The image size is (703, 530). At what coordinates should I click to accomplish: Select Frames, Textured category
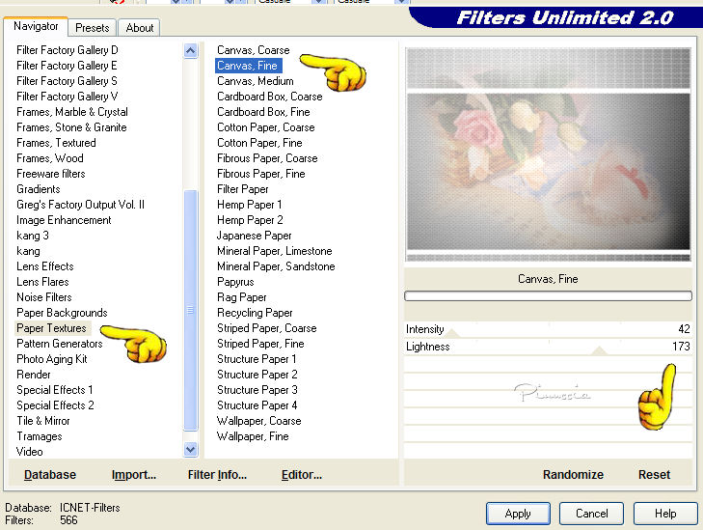[56, 143]
